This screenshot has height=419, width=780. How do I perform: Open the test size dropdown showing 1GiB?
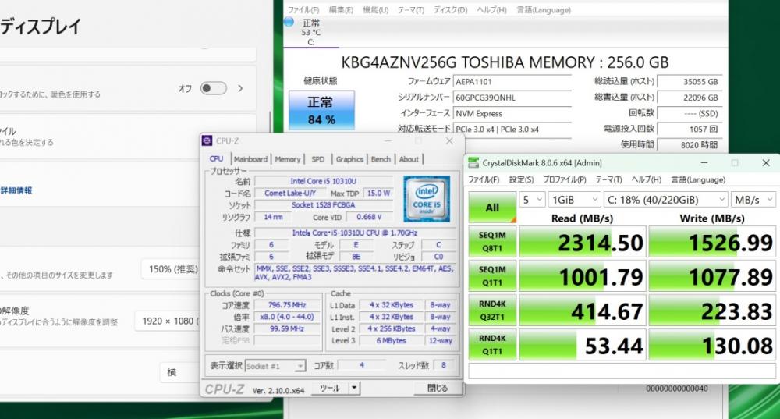pos(574,200)
